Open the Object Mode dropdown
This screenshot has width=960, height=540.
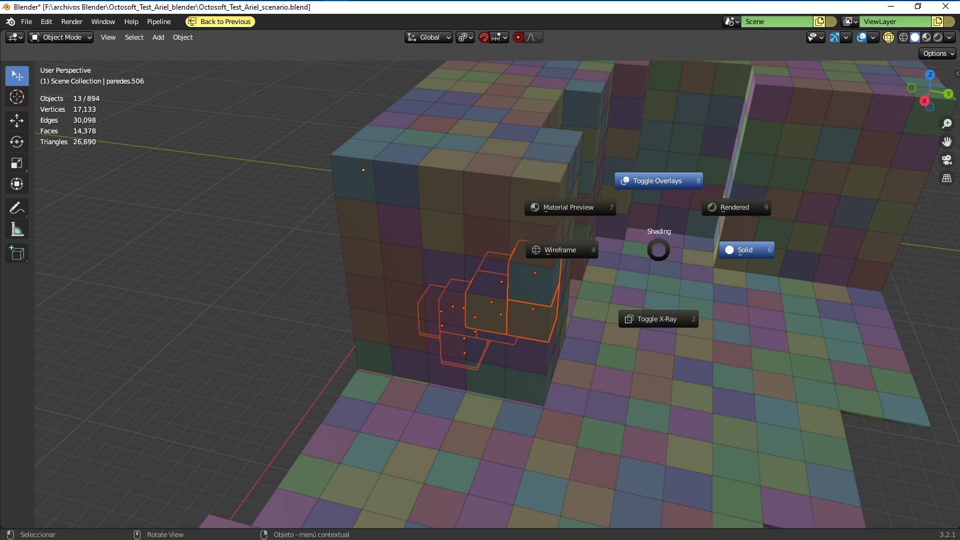[61, 37]
